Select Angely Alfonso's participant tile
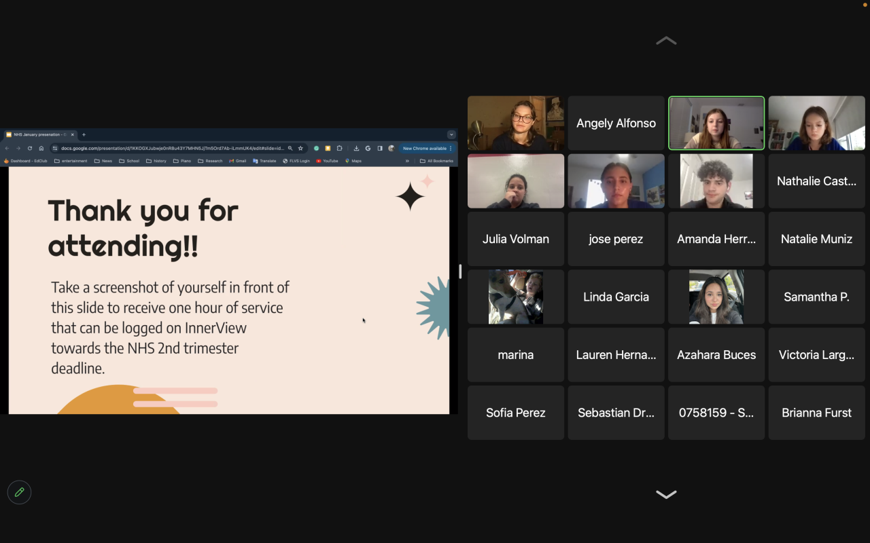The image size is (870, 543). click(616, 123)
